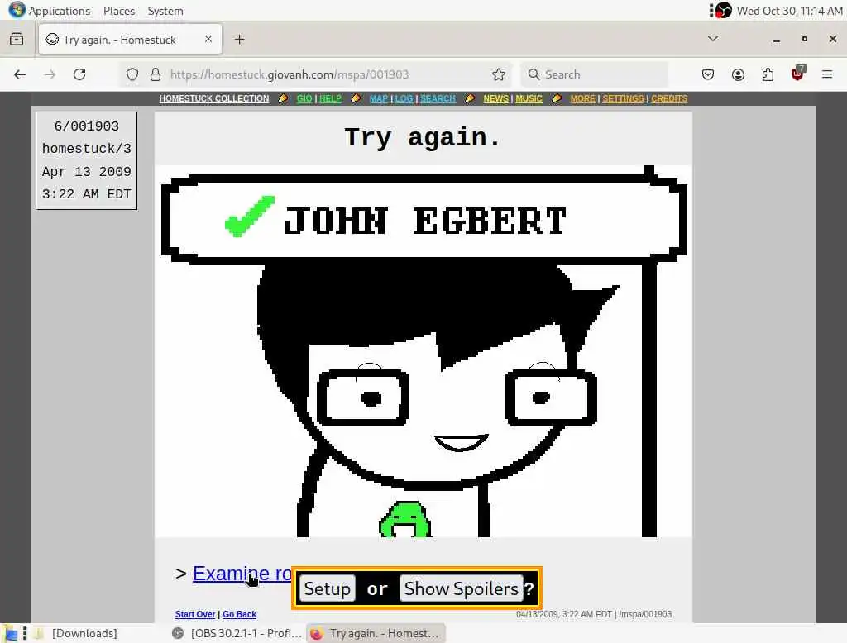Click the 'Try again.' page title
Viewport: 847px width, 643px height.
click(423, 137)
